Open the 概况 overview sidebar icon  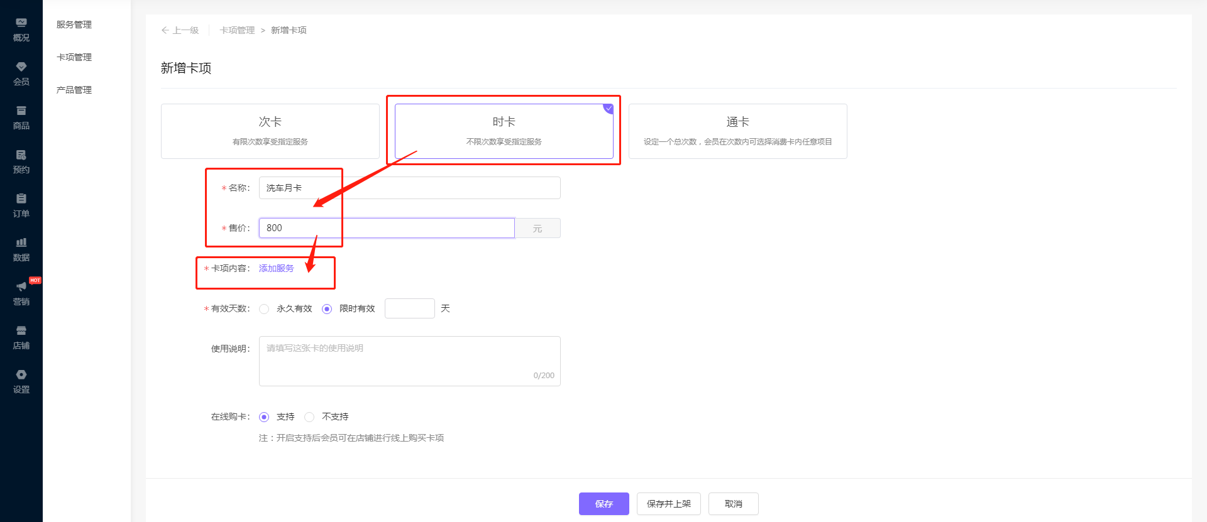pyautogui.click(x=21, y=30)
